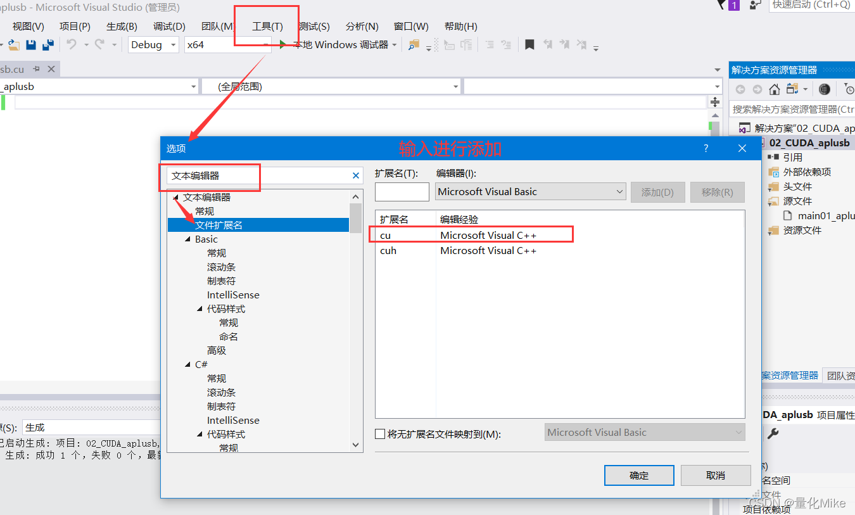Open the 分析(N) menu
The image size is (855, 515).
tap(362, 26)
